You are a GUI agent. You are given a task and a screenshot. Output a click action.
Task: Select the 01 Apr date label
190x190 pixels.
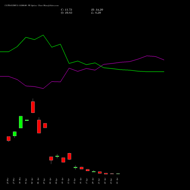click(26, 181)
